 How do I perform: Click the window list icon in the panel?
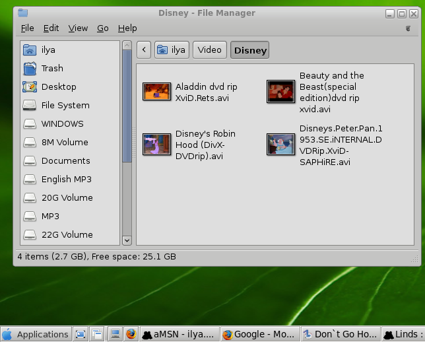point(97,334)
